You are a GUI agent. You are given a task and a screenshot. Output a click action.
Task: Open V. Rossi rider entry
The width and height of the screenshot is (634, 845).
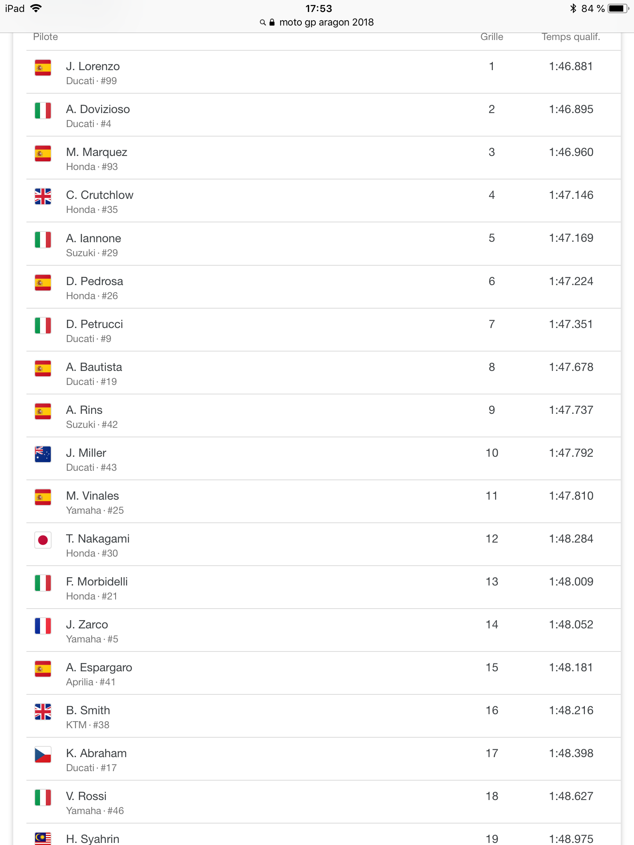point(324,802)
